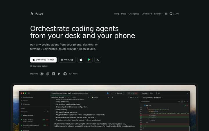Click the scrollbar in the diff panel
The width and height of the screenshot is (209, 131).
point(189,128)
